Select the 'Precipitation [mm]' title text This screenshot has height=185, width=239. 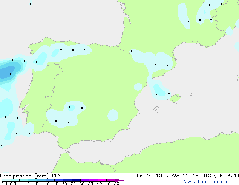click(x=25, y=176)
